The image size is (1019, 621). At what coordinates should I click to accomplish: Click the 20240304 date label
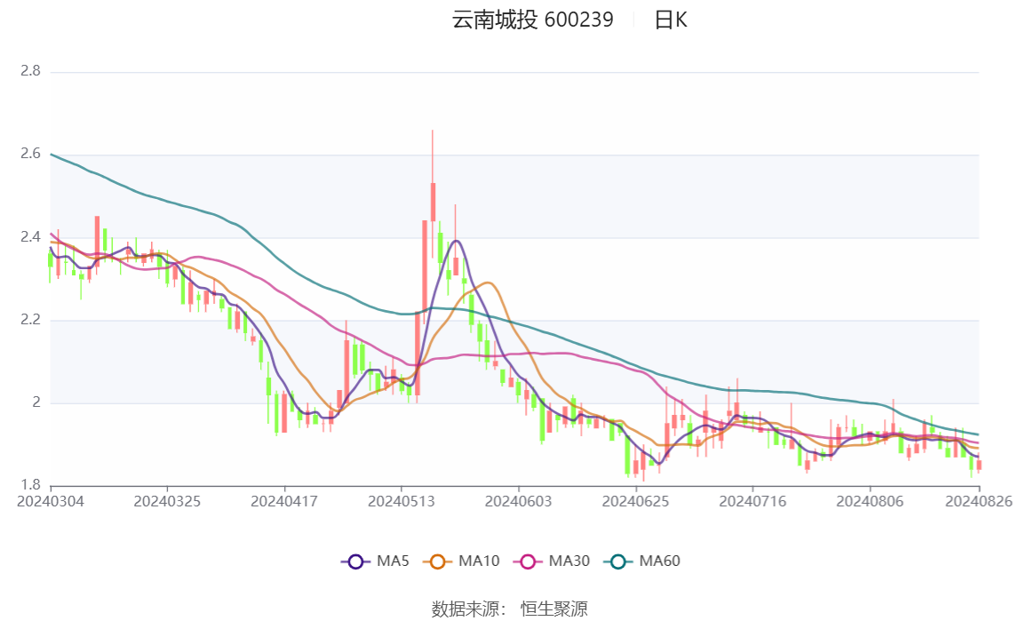(x=51, y=501)
